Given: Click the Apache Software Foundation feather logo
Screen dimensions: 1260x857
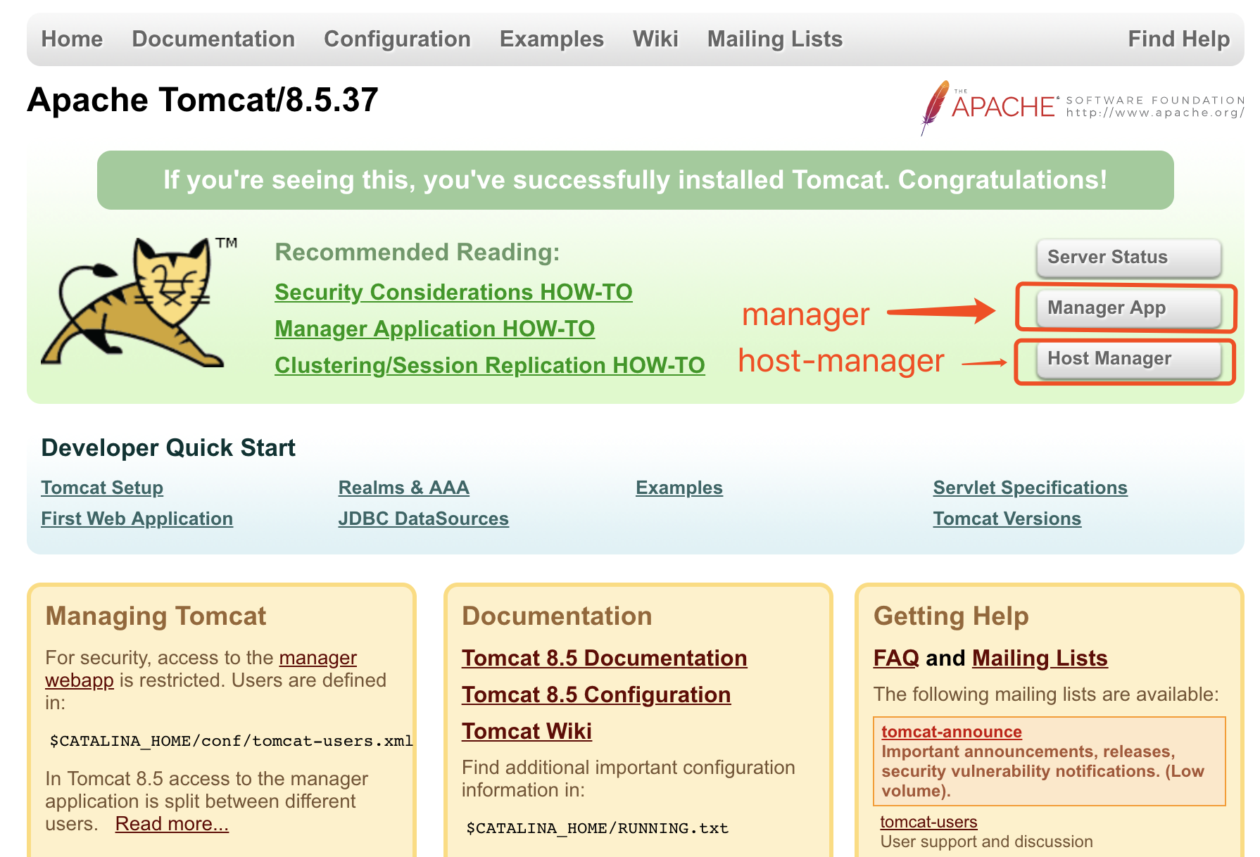Looking at the screenshot, I should [x=1083, y=107].
